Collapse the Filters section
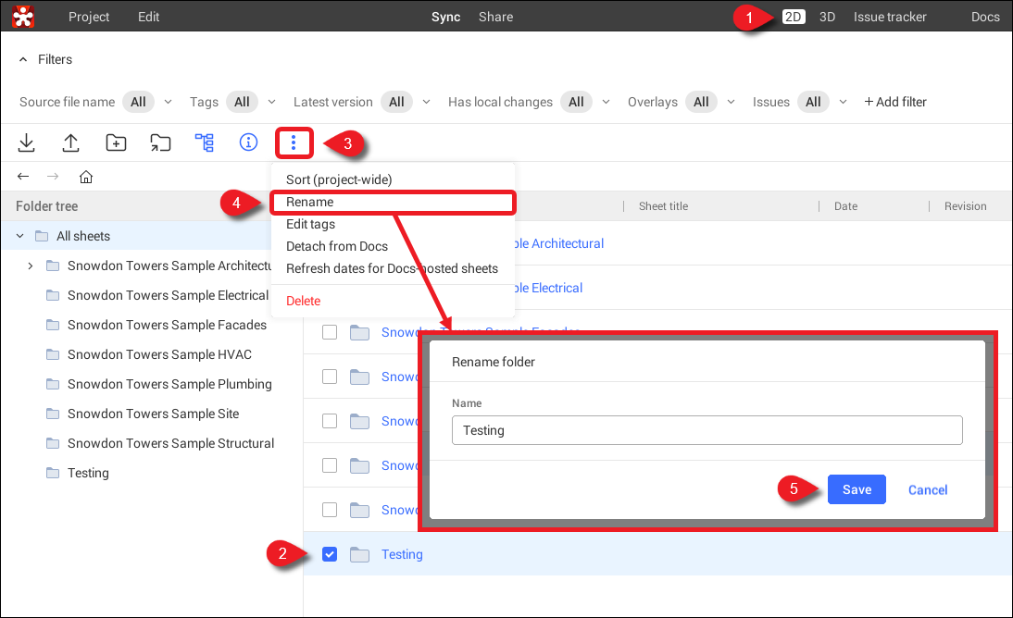 coord(24,59)
